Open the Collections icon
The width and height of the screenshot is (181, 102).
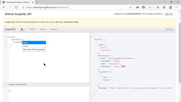click(164, 7)
